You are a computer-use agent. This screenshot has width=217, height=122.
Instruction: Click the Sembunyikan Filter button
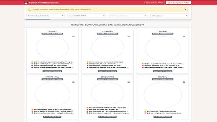click(x=178, y=3)
